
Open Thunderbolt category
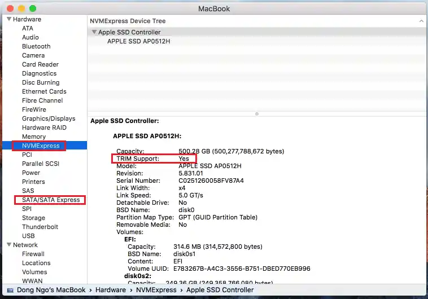(40, 227)
